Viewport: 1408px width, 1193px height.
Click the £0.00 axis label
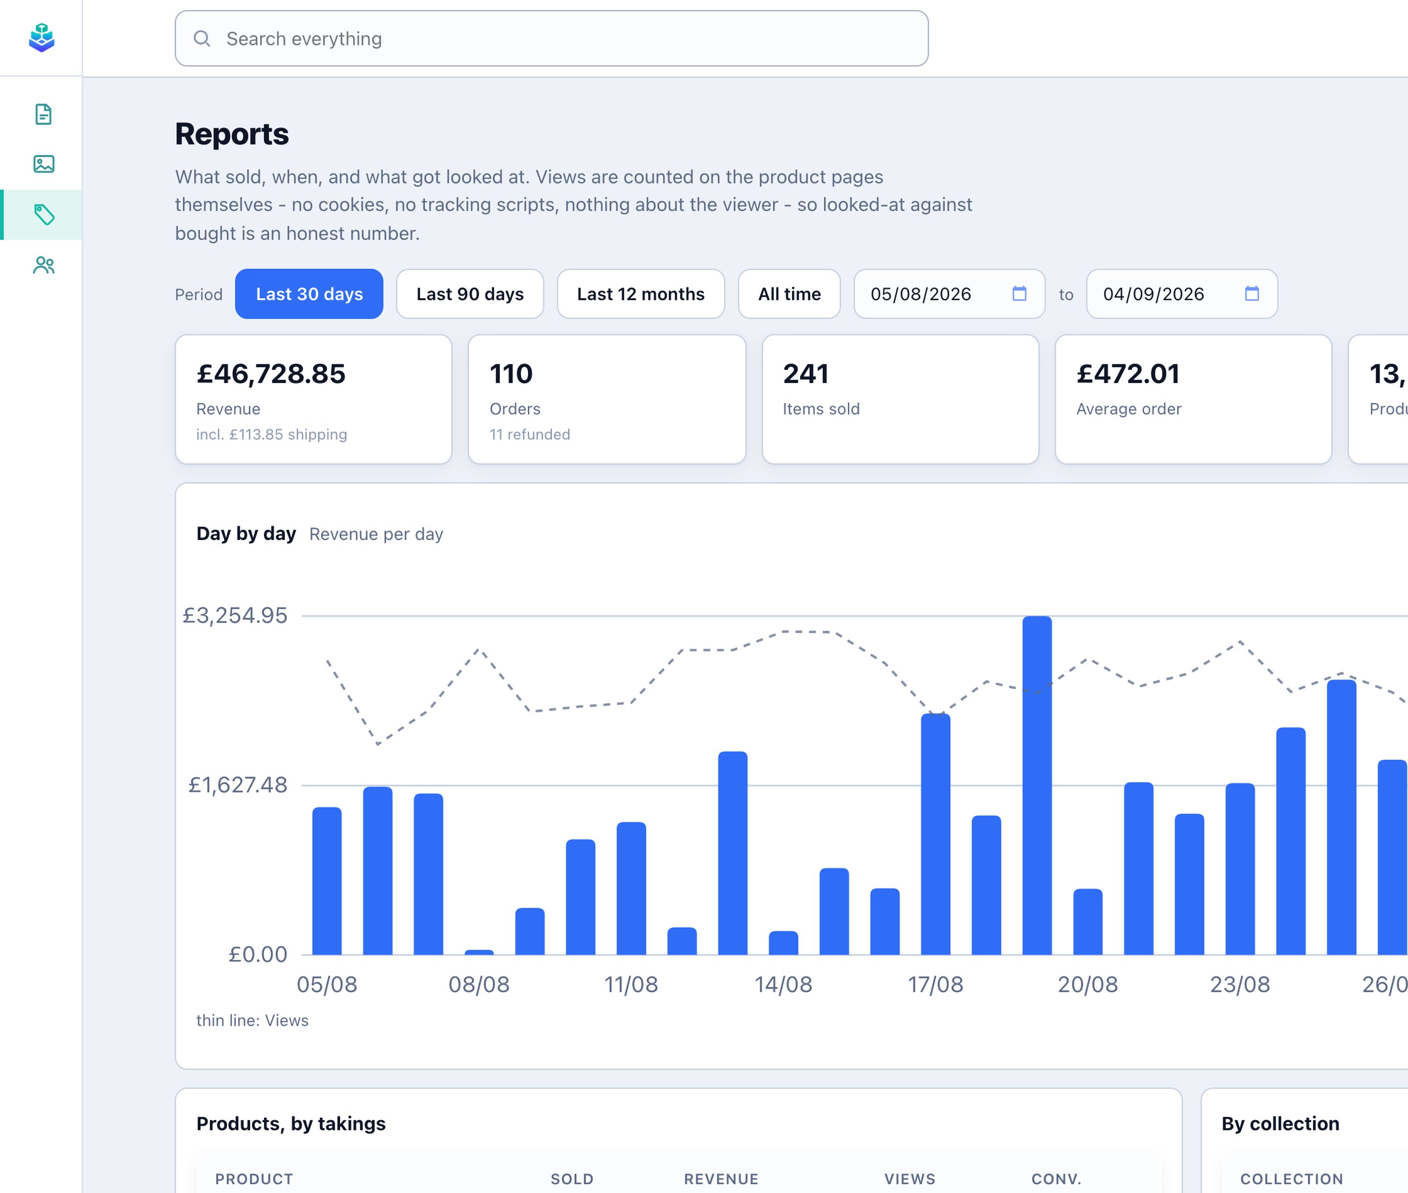coord(258,954)
